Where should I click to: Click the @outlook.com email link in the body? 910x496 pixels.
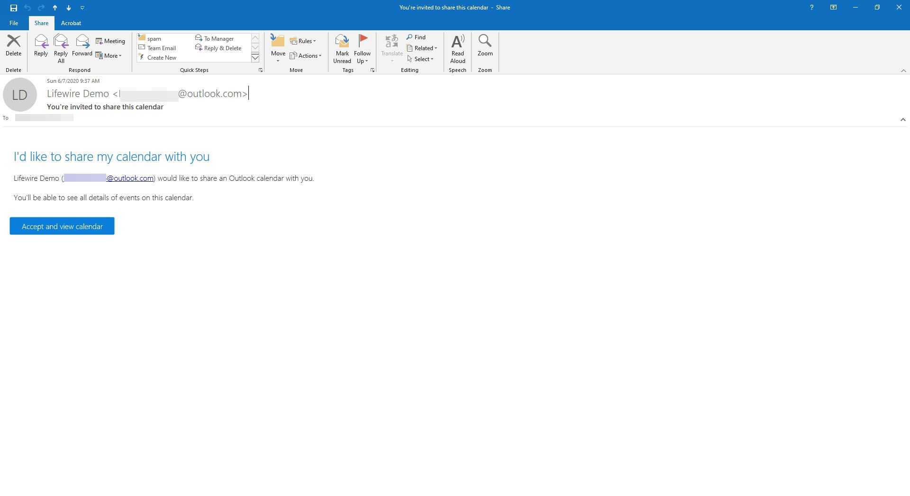click(x=130, y=178)
